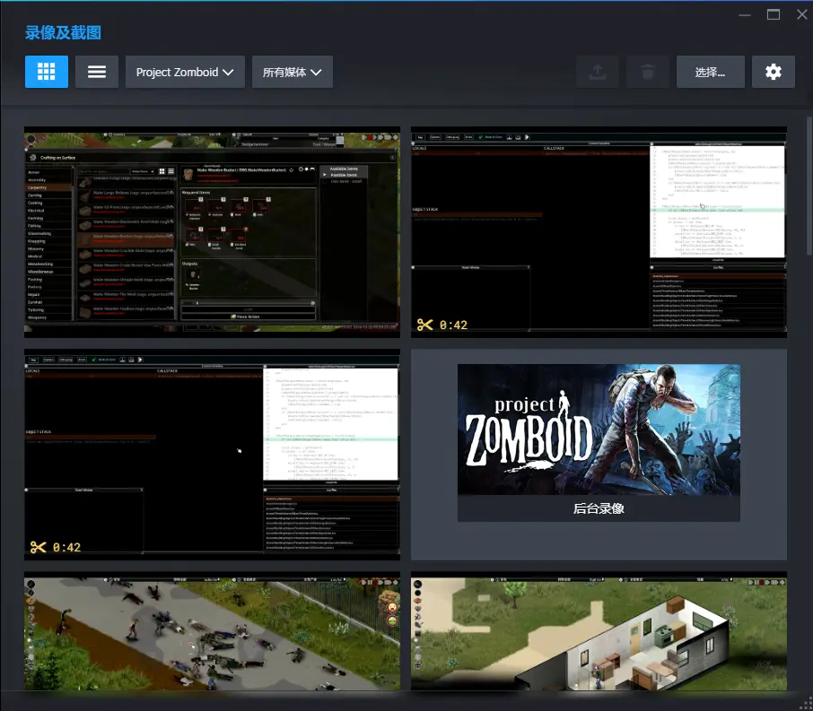This screenshot has width=813, height=711.
Task: Expand the 所有媒体 media type dropdown
Action: click(x=293, y=72)
